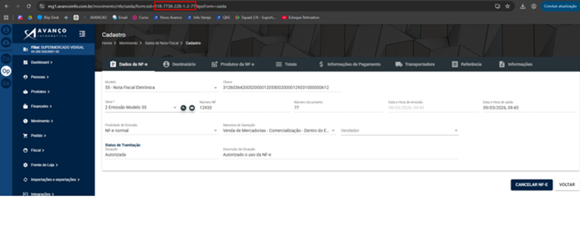This screenshot has width=580, height=235.
Task: Open the user profile icon in left rail
Action: pos(6,30)
